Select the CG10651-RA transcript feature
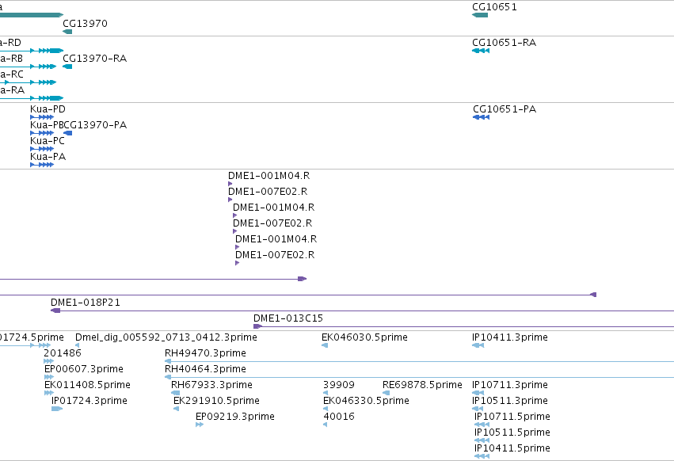 click(481, 51)
